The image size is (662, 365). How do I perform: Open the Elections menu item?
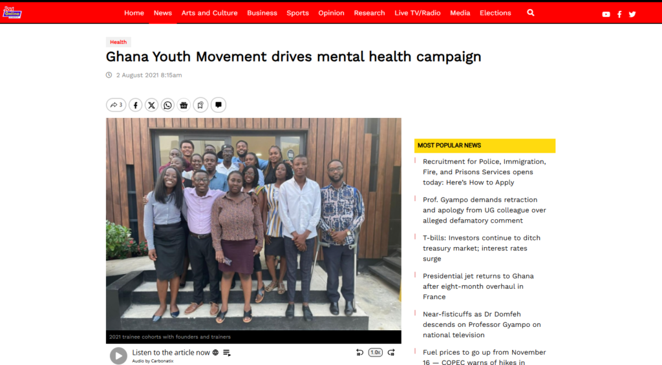[495, 13]
